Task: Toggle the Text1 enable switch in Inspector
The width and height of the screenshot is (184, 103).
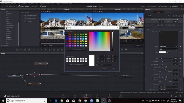Action: coord(146,16)
